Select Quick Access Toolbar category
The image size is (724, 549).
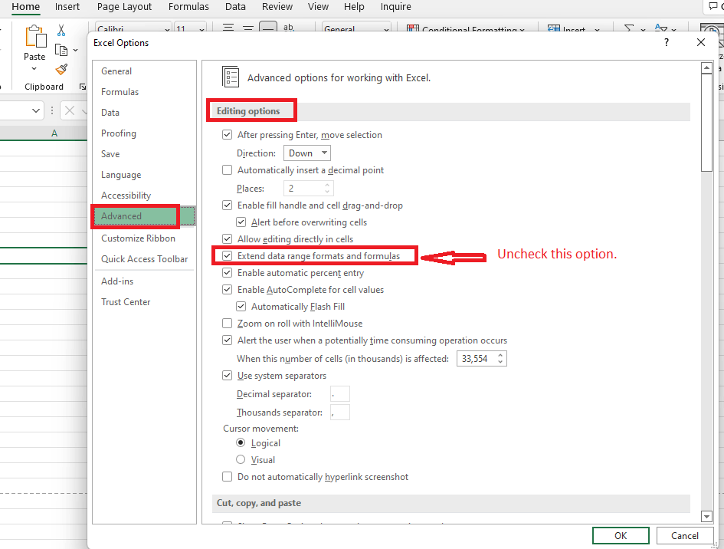tap(144, 259)
